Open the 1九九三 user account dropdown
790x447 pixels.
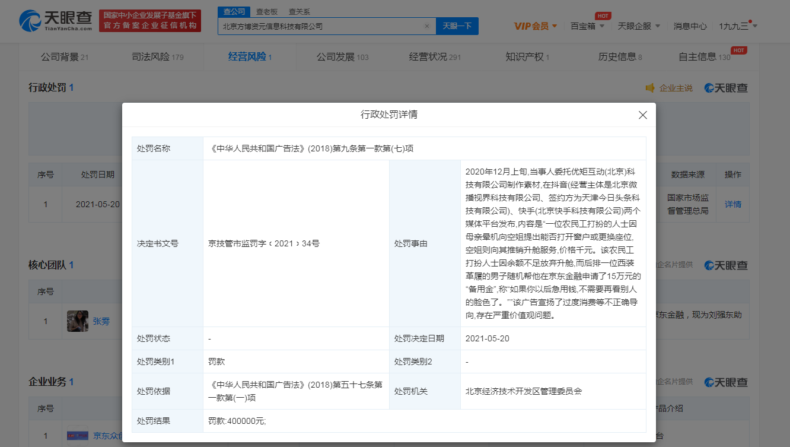[x=738, y=26]
